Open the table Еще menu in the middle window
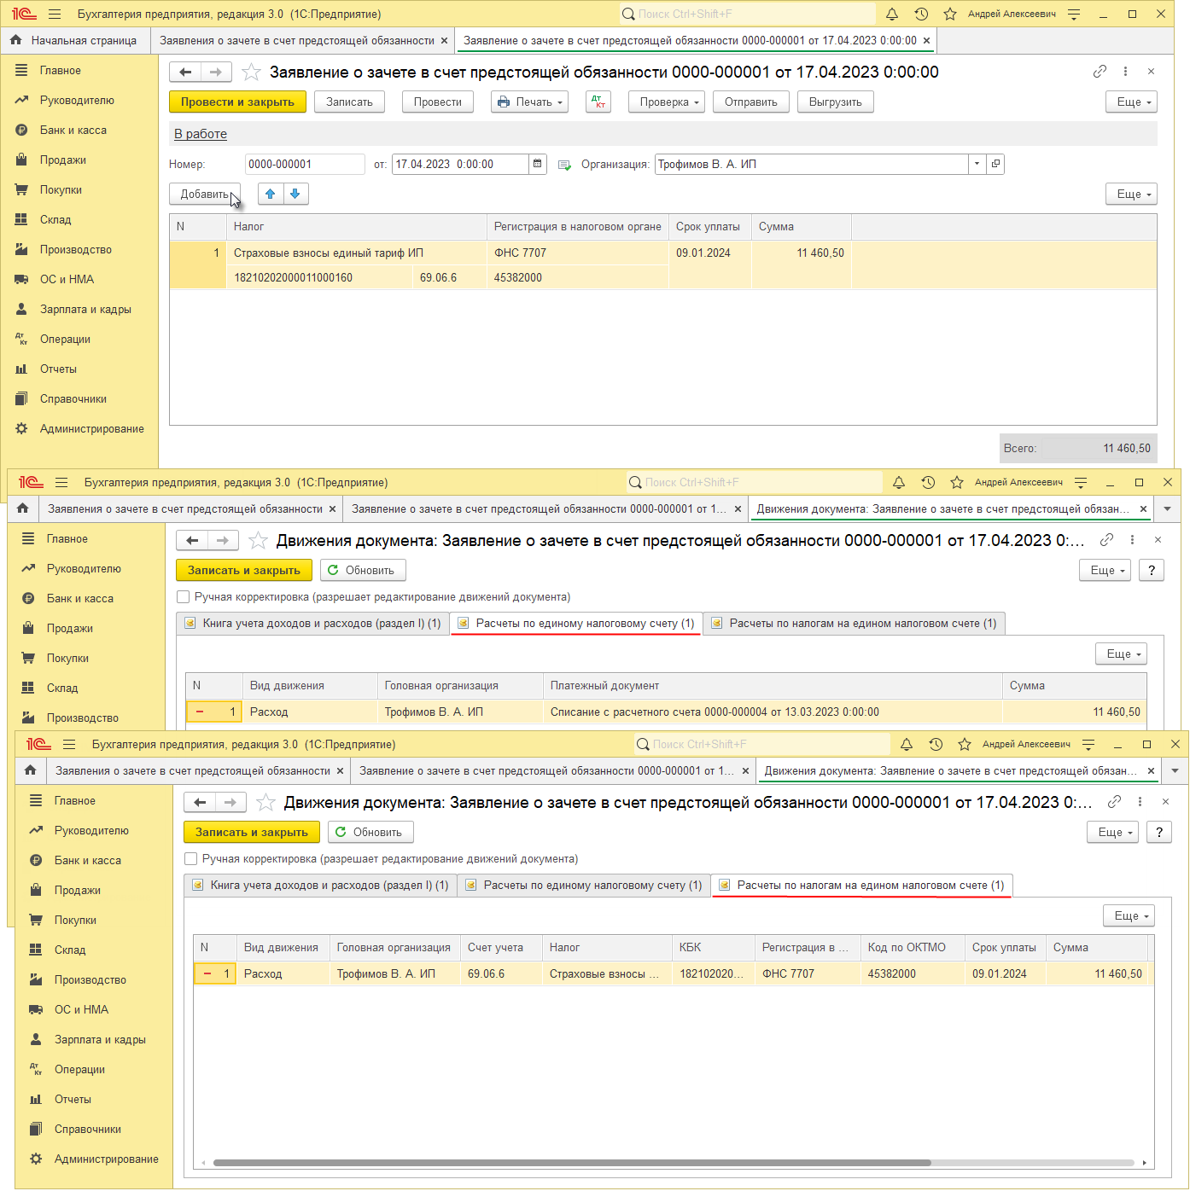Screen dimensions: 1190x1191 coord(1121,654)
